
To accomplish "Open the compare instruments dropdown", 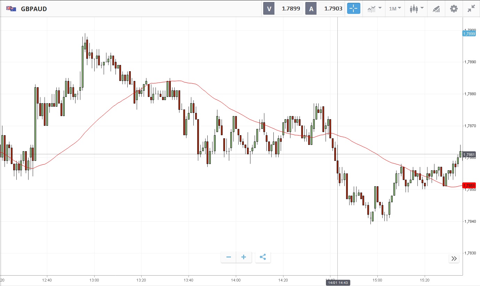I will coord(374,9).
